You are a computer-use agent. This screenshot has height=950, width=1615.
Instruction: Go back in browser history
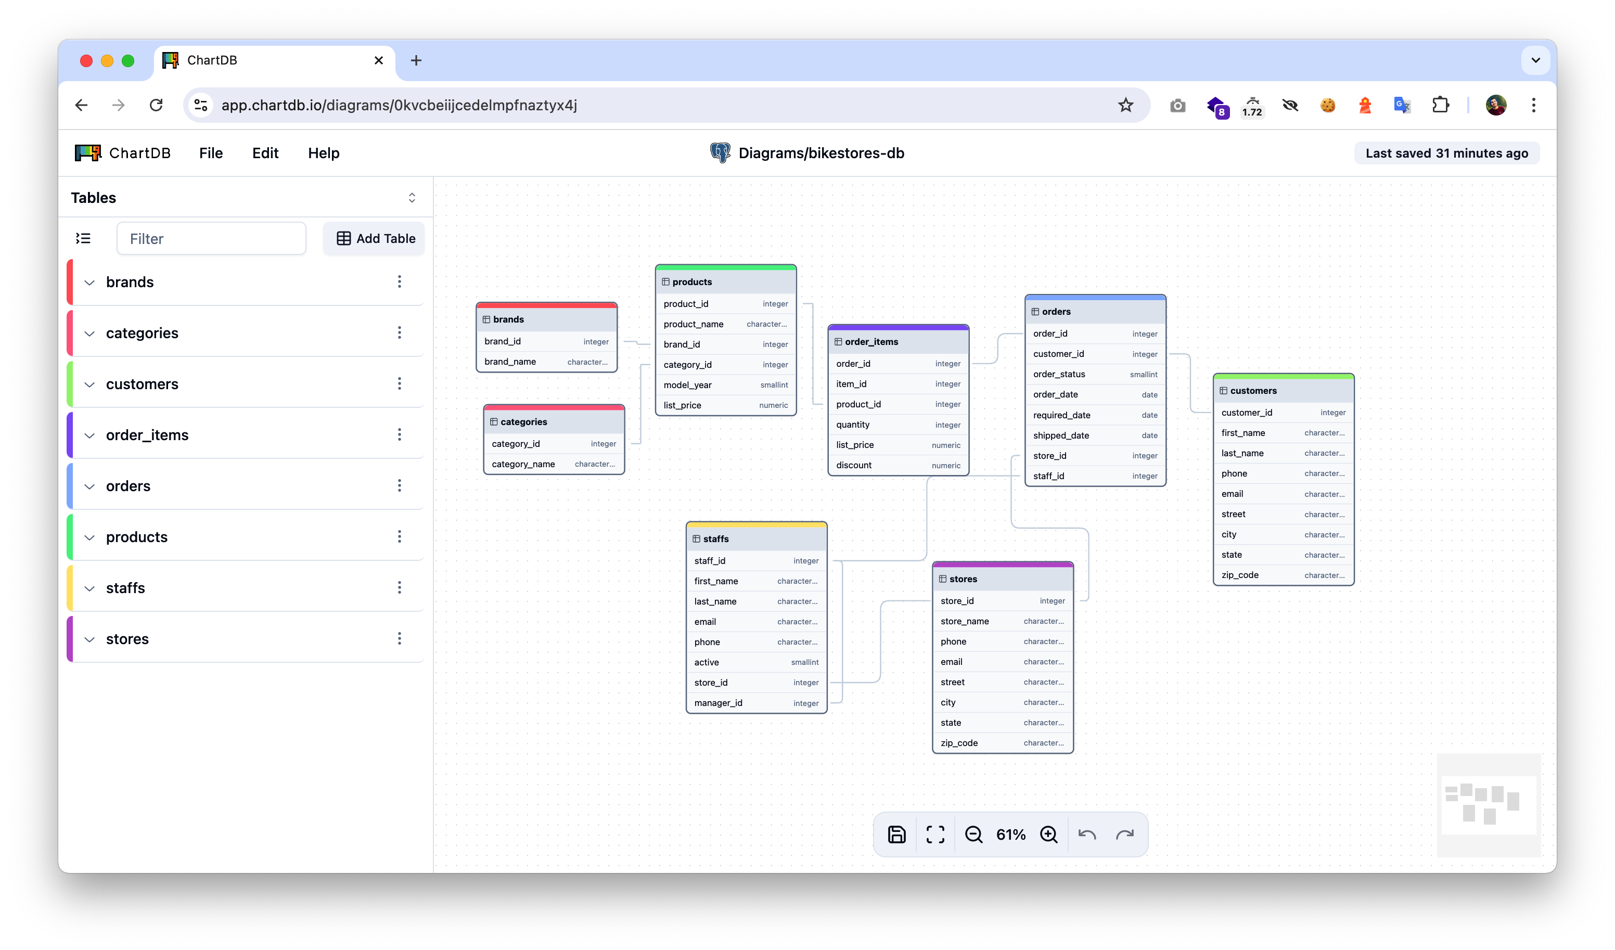(x=81, y=105)
